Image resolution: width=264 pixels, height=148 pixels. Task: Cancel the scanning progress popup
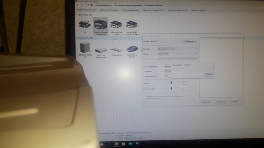tap(209, 74)
